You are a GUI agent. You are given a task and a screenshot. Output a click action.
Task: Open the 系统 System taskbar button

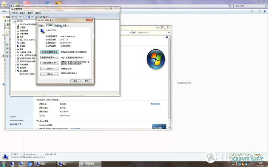point(68,164)
